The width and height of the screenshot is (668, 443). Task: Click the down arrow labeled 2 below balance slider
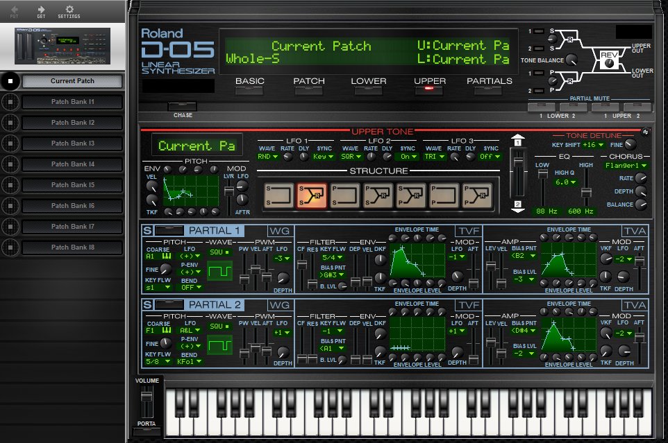tap(517, 206)
